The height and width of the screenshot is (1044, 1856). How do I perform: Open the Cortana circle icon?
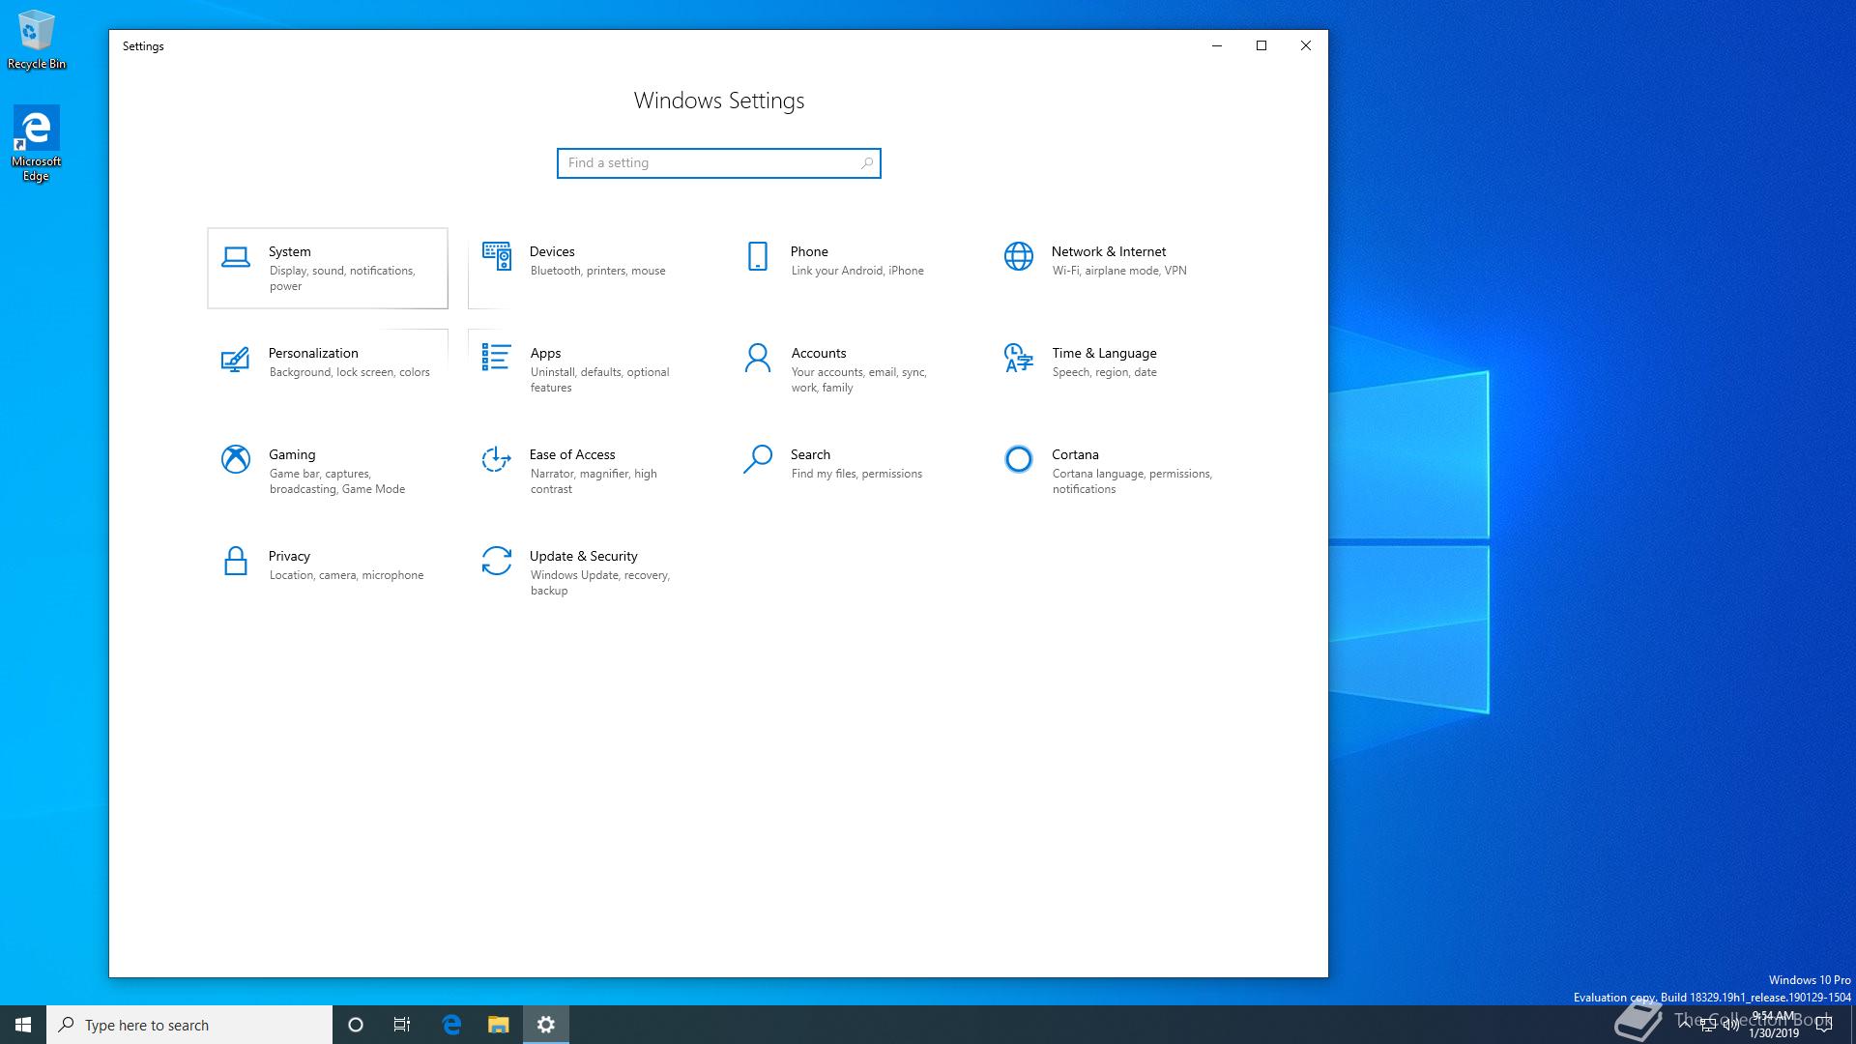(1019, 459)
